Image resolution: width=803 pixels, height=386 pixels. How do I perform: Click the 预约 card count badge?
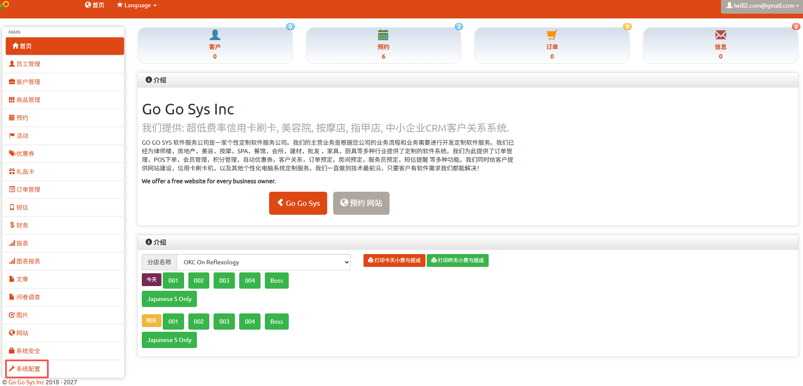click(459, 26)
